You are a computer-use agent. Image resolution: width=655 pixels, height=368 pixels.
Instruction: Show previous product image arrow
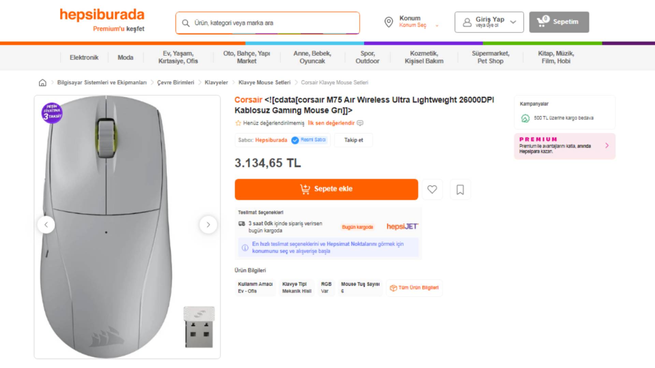coord(46,225)
